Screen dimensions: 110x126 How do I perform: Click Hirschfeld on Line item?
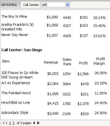[x=16, y=103]
